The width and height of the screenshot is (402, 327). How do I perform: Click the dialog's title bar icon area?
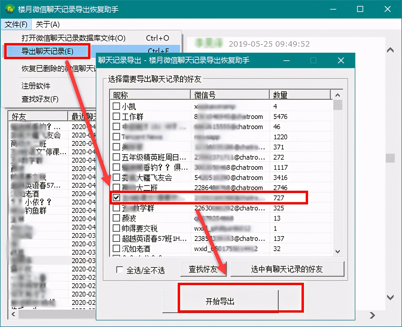(x=102, y=60)
